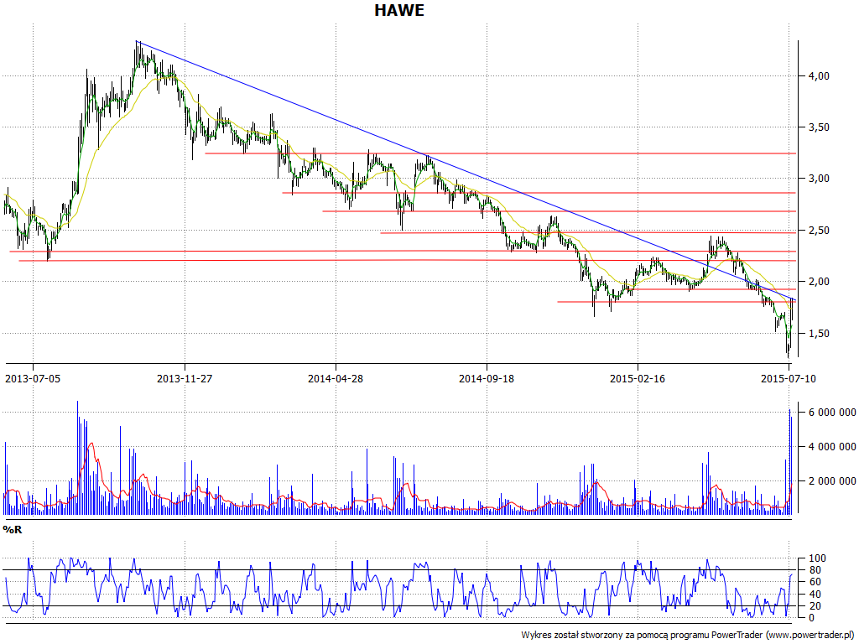Select the 2013-11-27 date label
The height and width of the screenshot is (644, 859).
coord(184,378)
